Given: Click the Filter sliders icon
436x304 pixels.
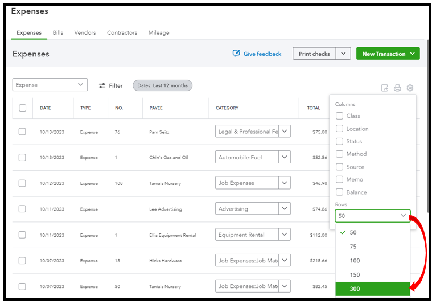Looking at the screenshot, I should [102, 85].
